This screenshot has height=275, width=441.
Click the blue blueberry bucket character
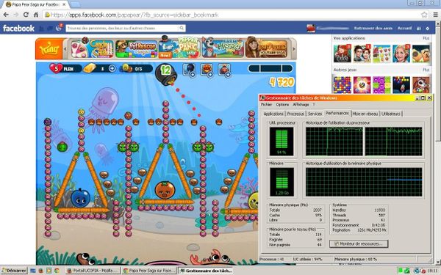pos(80,198)
